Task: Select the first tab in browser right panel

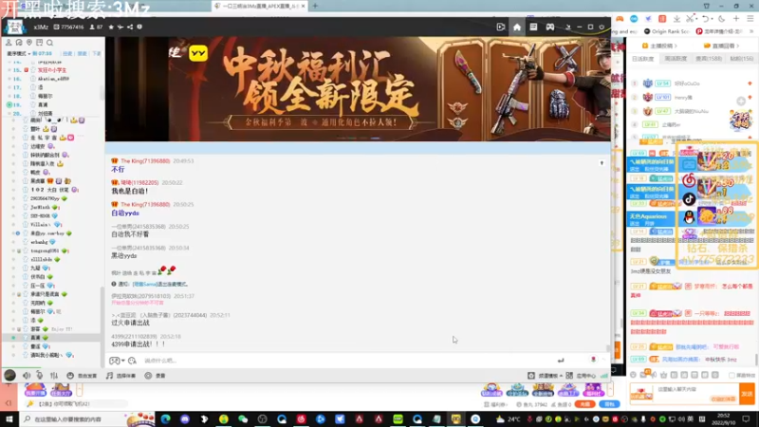Action: click(643, 59)
